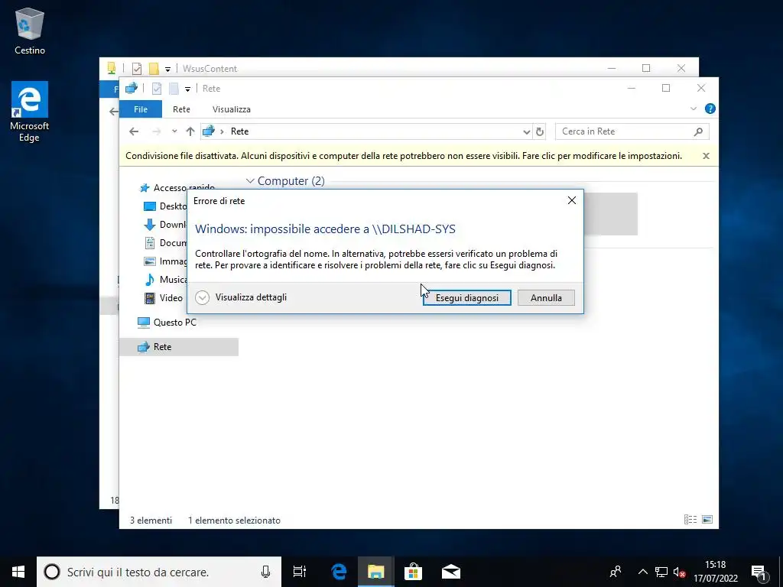
Task: Click the Musica note icon in the sidebar
Action: pos(149,280)
